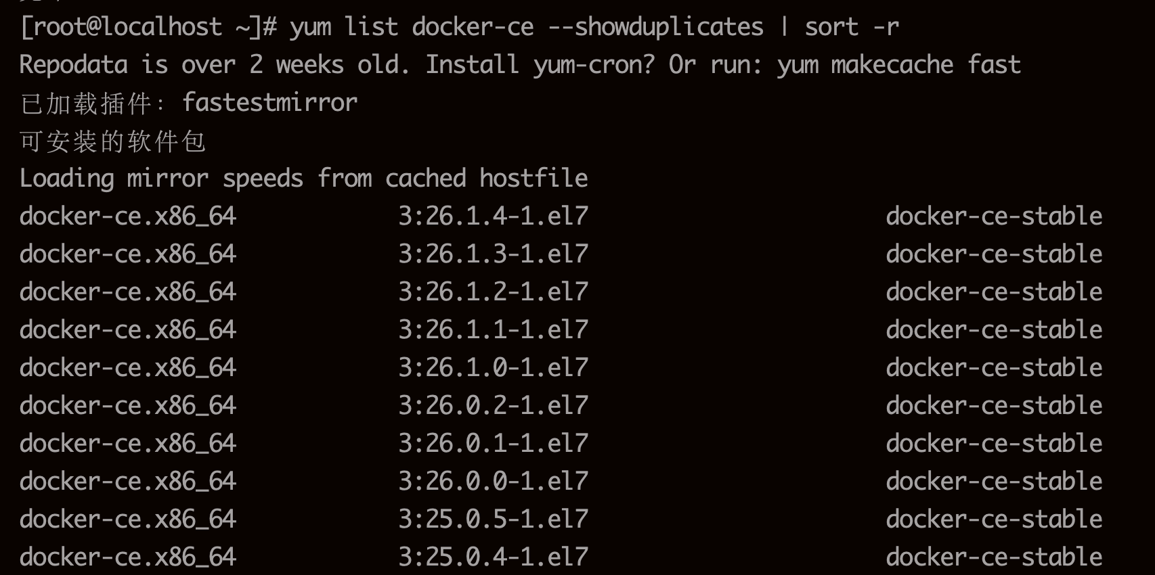Click docker-ce.x86_64 package name beside version 3:25.0.5
The width and height of the screenshot is (1155, 575).
(127, 520)
